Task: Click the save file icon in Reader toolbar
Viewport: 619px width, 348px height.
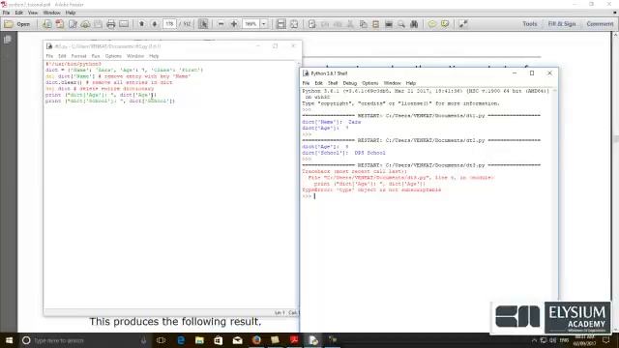Action: [98, 24]
